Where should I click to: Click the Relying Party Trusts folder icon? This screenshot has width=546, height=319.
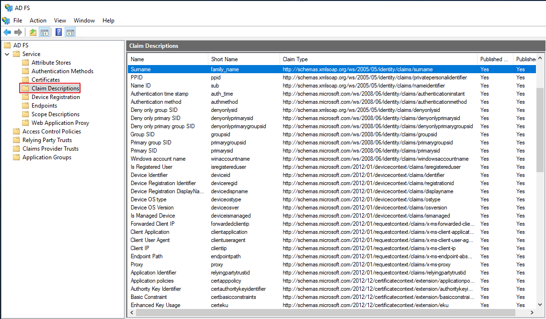click(16, 140)
